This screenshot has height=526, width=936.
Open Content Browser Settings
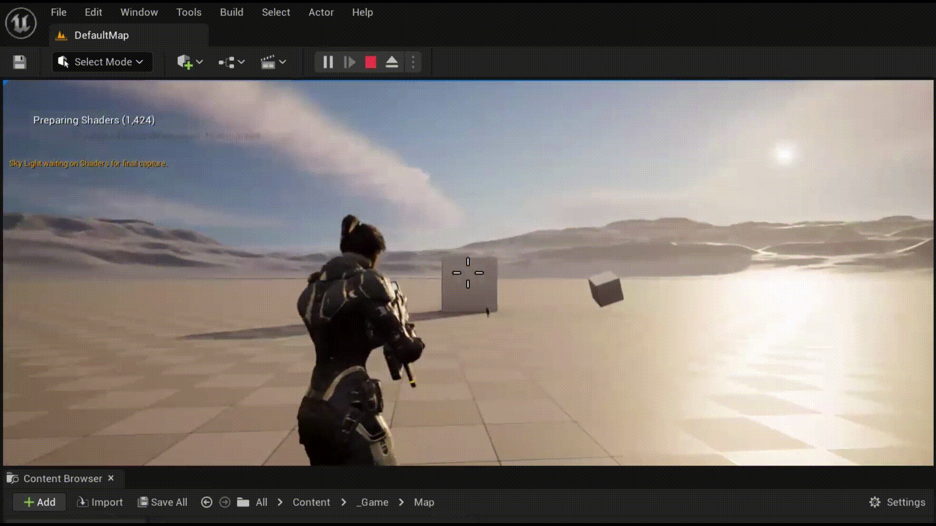click(897, 502)
